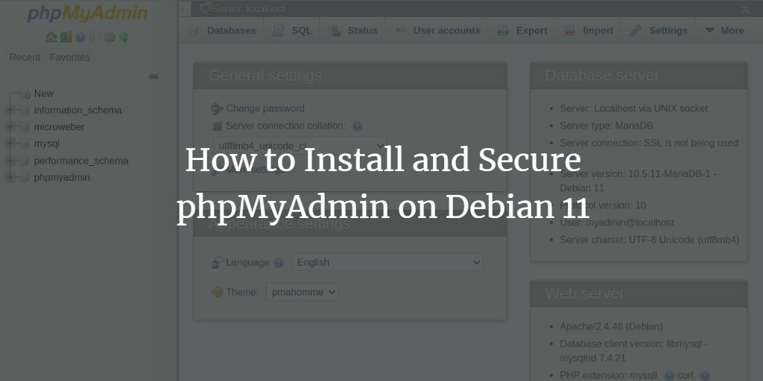Click the link chain icon in navigation panel
Screen dimensions: 763x381
(x=153, y=77)
